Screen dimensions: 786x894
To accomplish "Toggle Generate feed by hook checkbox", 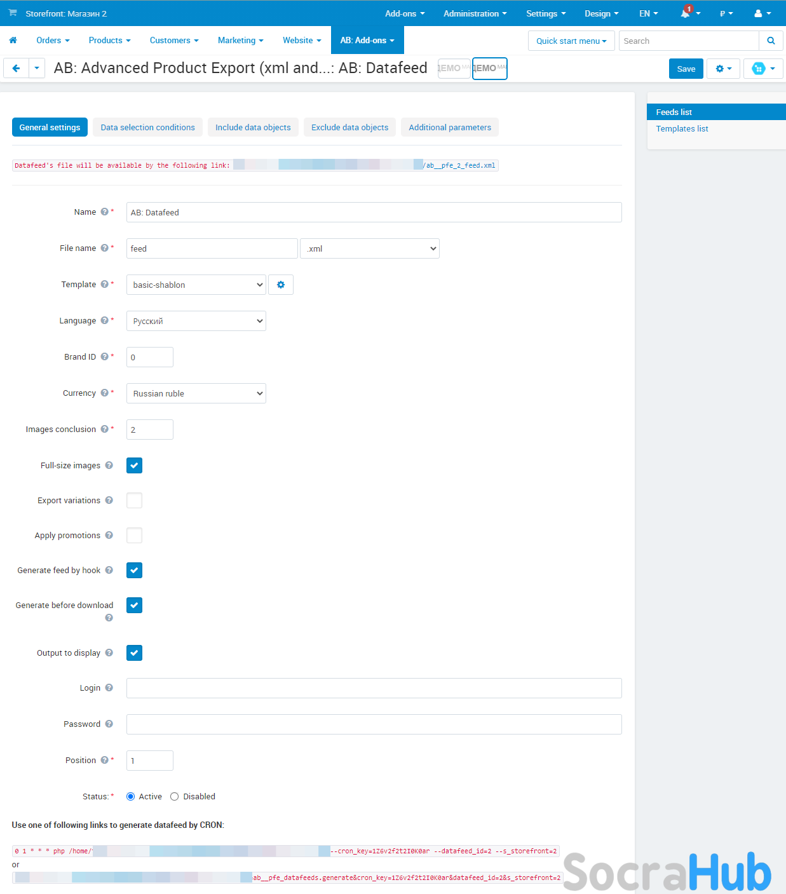I will [134, 571].
